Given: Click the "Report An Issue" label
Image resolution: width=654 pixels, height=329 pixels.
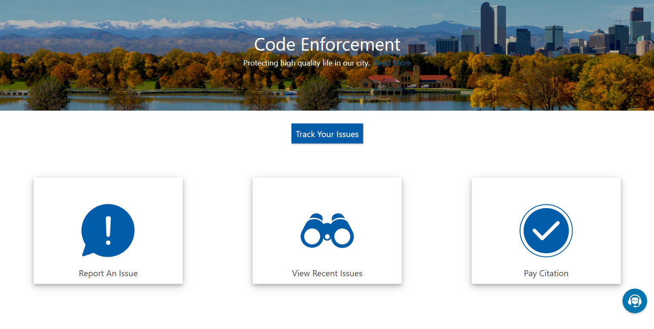Looking at the screenshot, I should (108, 273).
